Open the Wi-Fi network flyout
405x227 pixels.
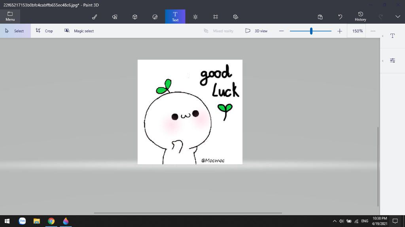point(356,221)
